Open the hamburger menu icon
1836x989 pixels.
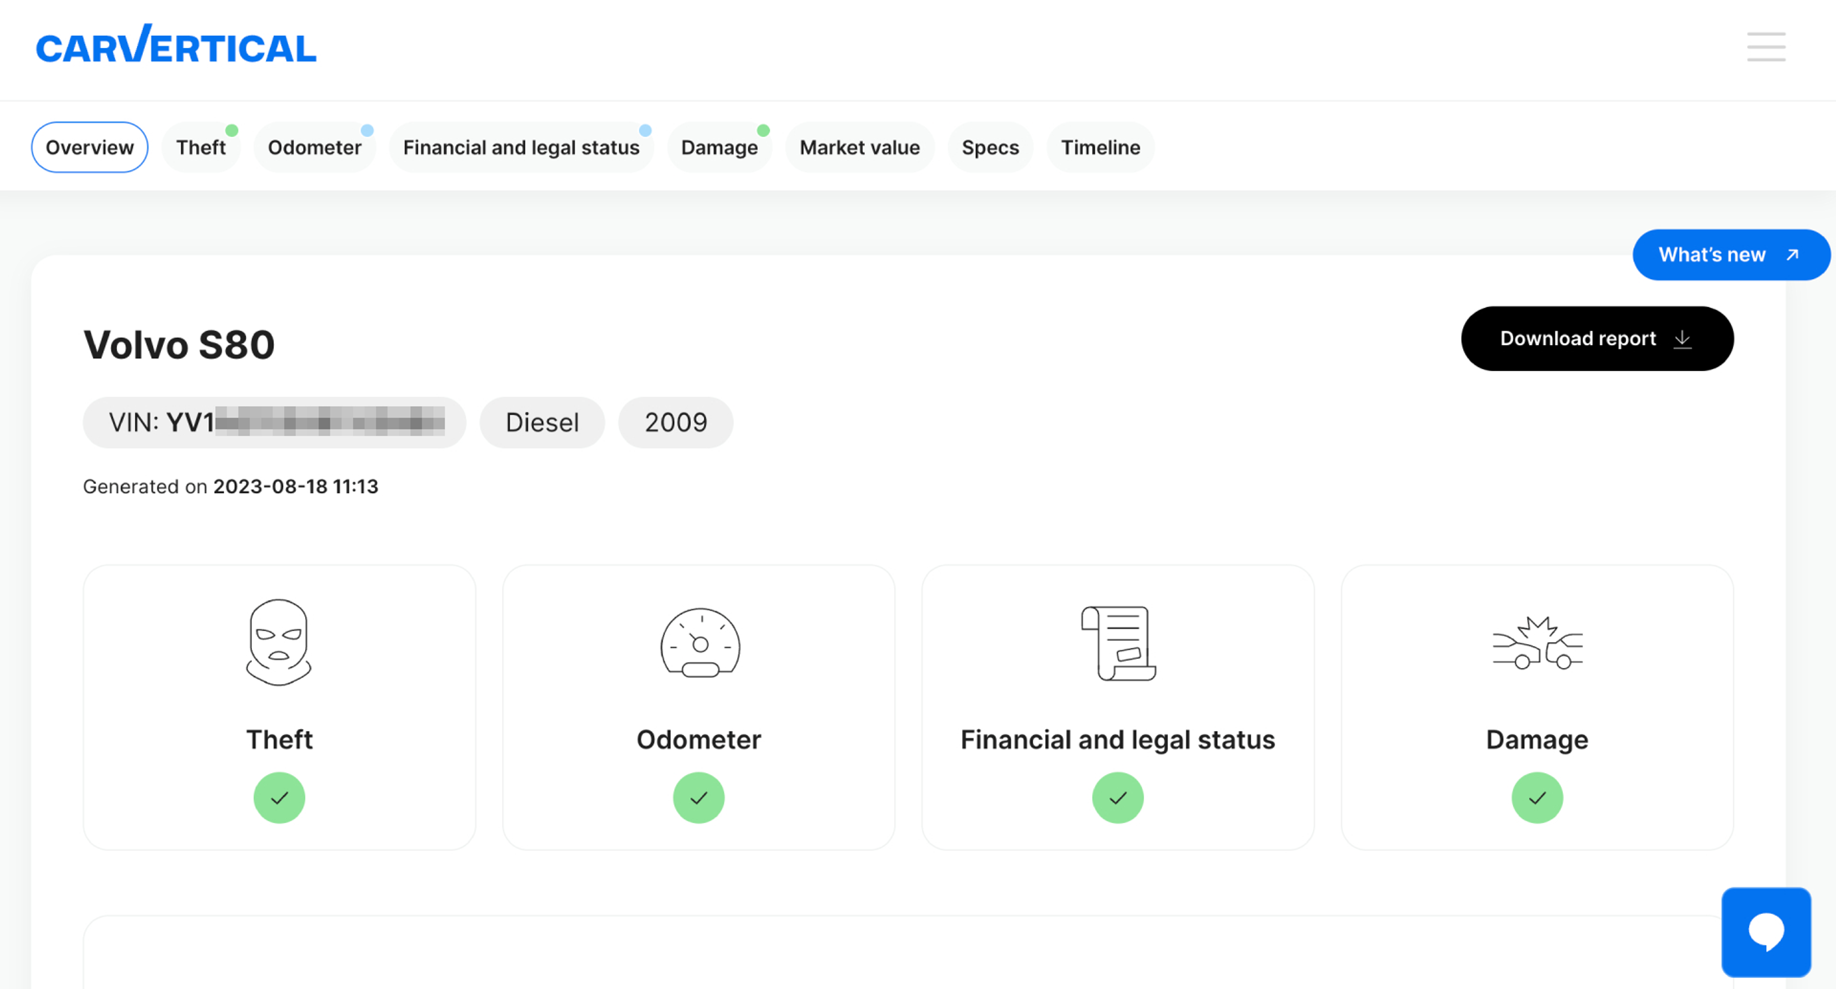click(1765, 47)
